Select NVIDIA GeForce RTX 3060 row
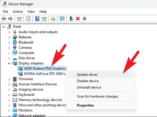The image size is (157, 117). [x=42, y=74]
